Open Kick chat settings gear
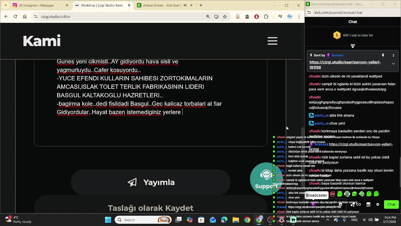401x226 pixels. (378, 204)
